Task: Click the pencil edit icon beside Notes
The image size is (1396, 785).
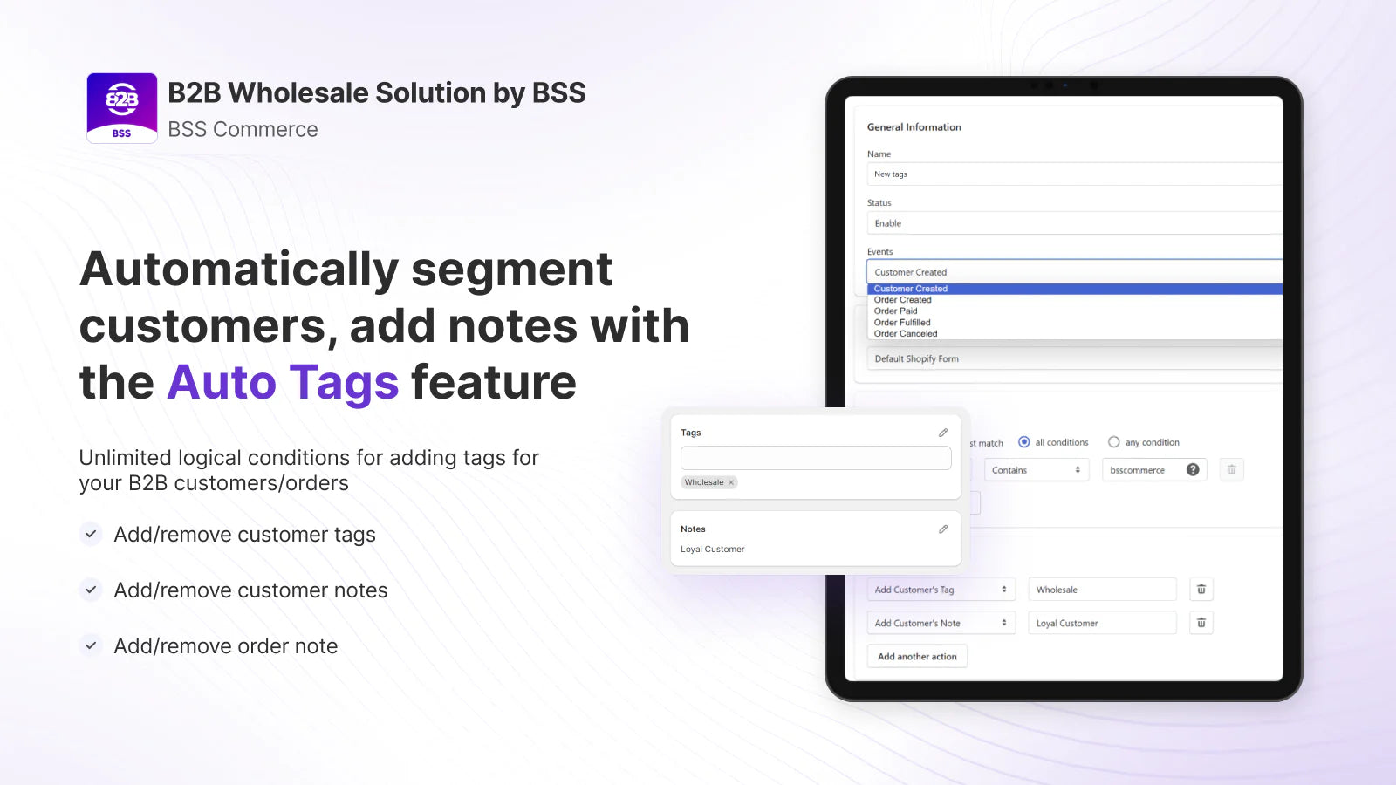Action: [x=943, y=529]
